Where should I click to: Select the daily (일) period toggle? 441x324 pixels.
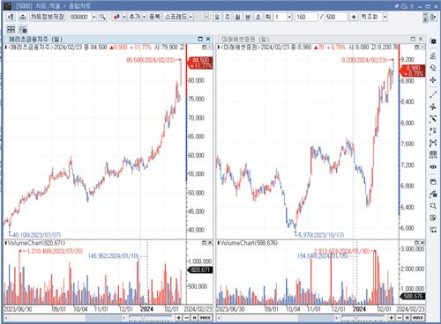click(217, 17)
